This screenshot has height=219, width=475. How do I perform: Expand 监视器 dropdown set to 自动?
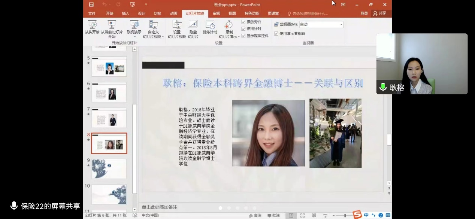click(341, 24)
